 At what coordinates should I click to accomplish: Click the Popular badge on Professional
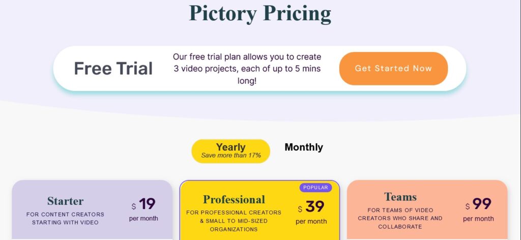pos(315,188)
